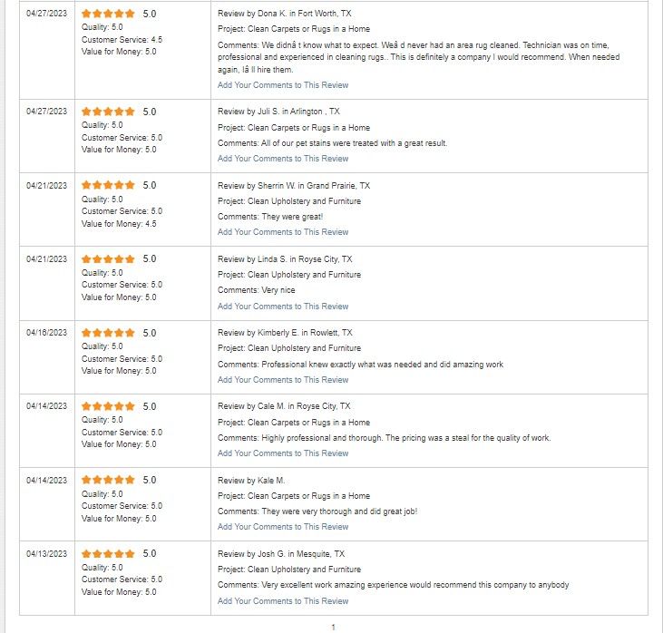Click the 04/16/2023 review date
663x633 pixels.
pos(46,333)
